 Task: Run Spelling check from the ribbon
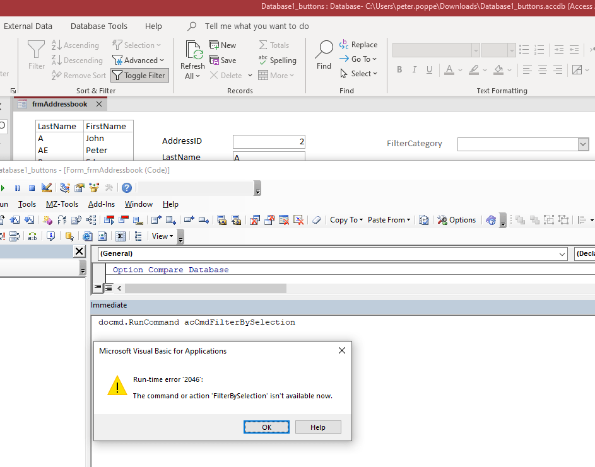(x=278, y=61)
